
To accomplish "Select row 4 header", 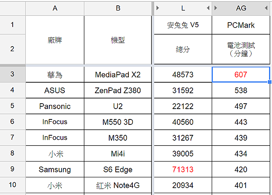I will pos(13,90).
